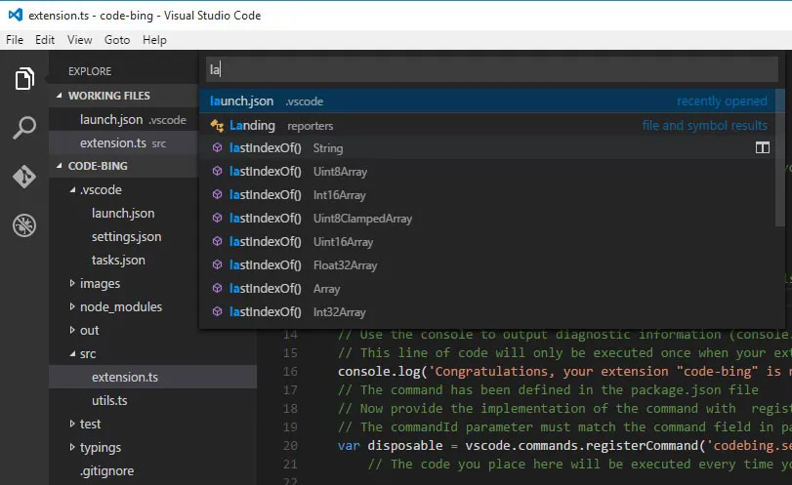Open the Git source control view
The height and width of the screenshot is (485, 792).
coord(24,177)
